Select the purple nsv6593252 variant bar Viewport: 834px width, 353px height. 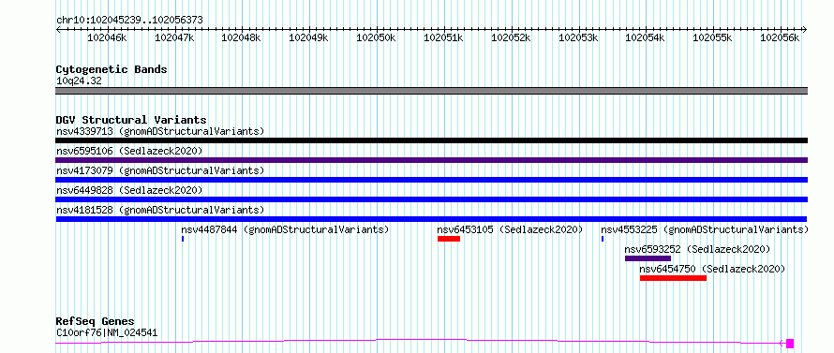pyautogui.click(x=648, y=258)
